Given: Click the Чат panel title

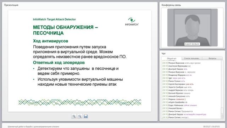Looking at the screenshot, I should point(164,54).
